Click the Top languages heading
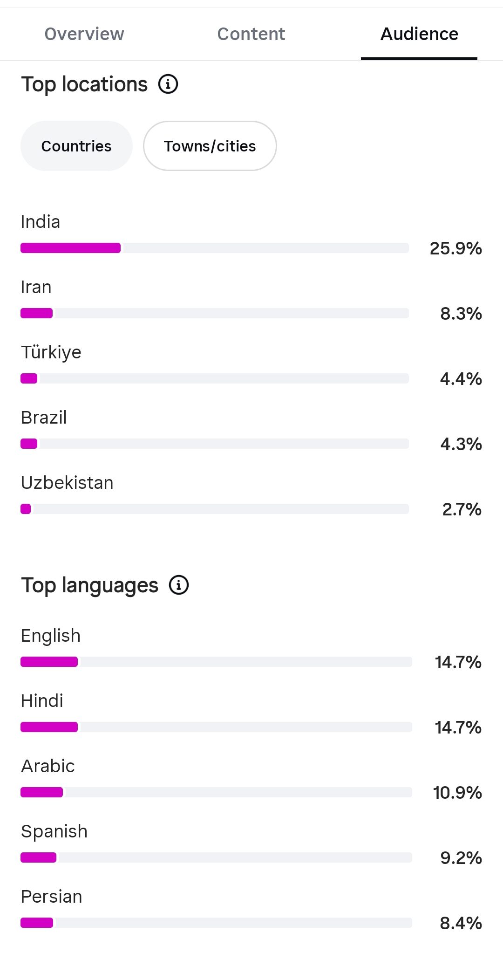The image size is (503, 960). (90, 585)
